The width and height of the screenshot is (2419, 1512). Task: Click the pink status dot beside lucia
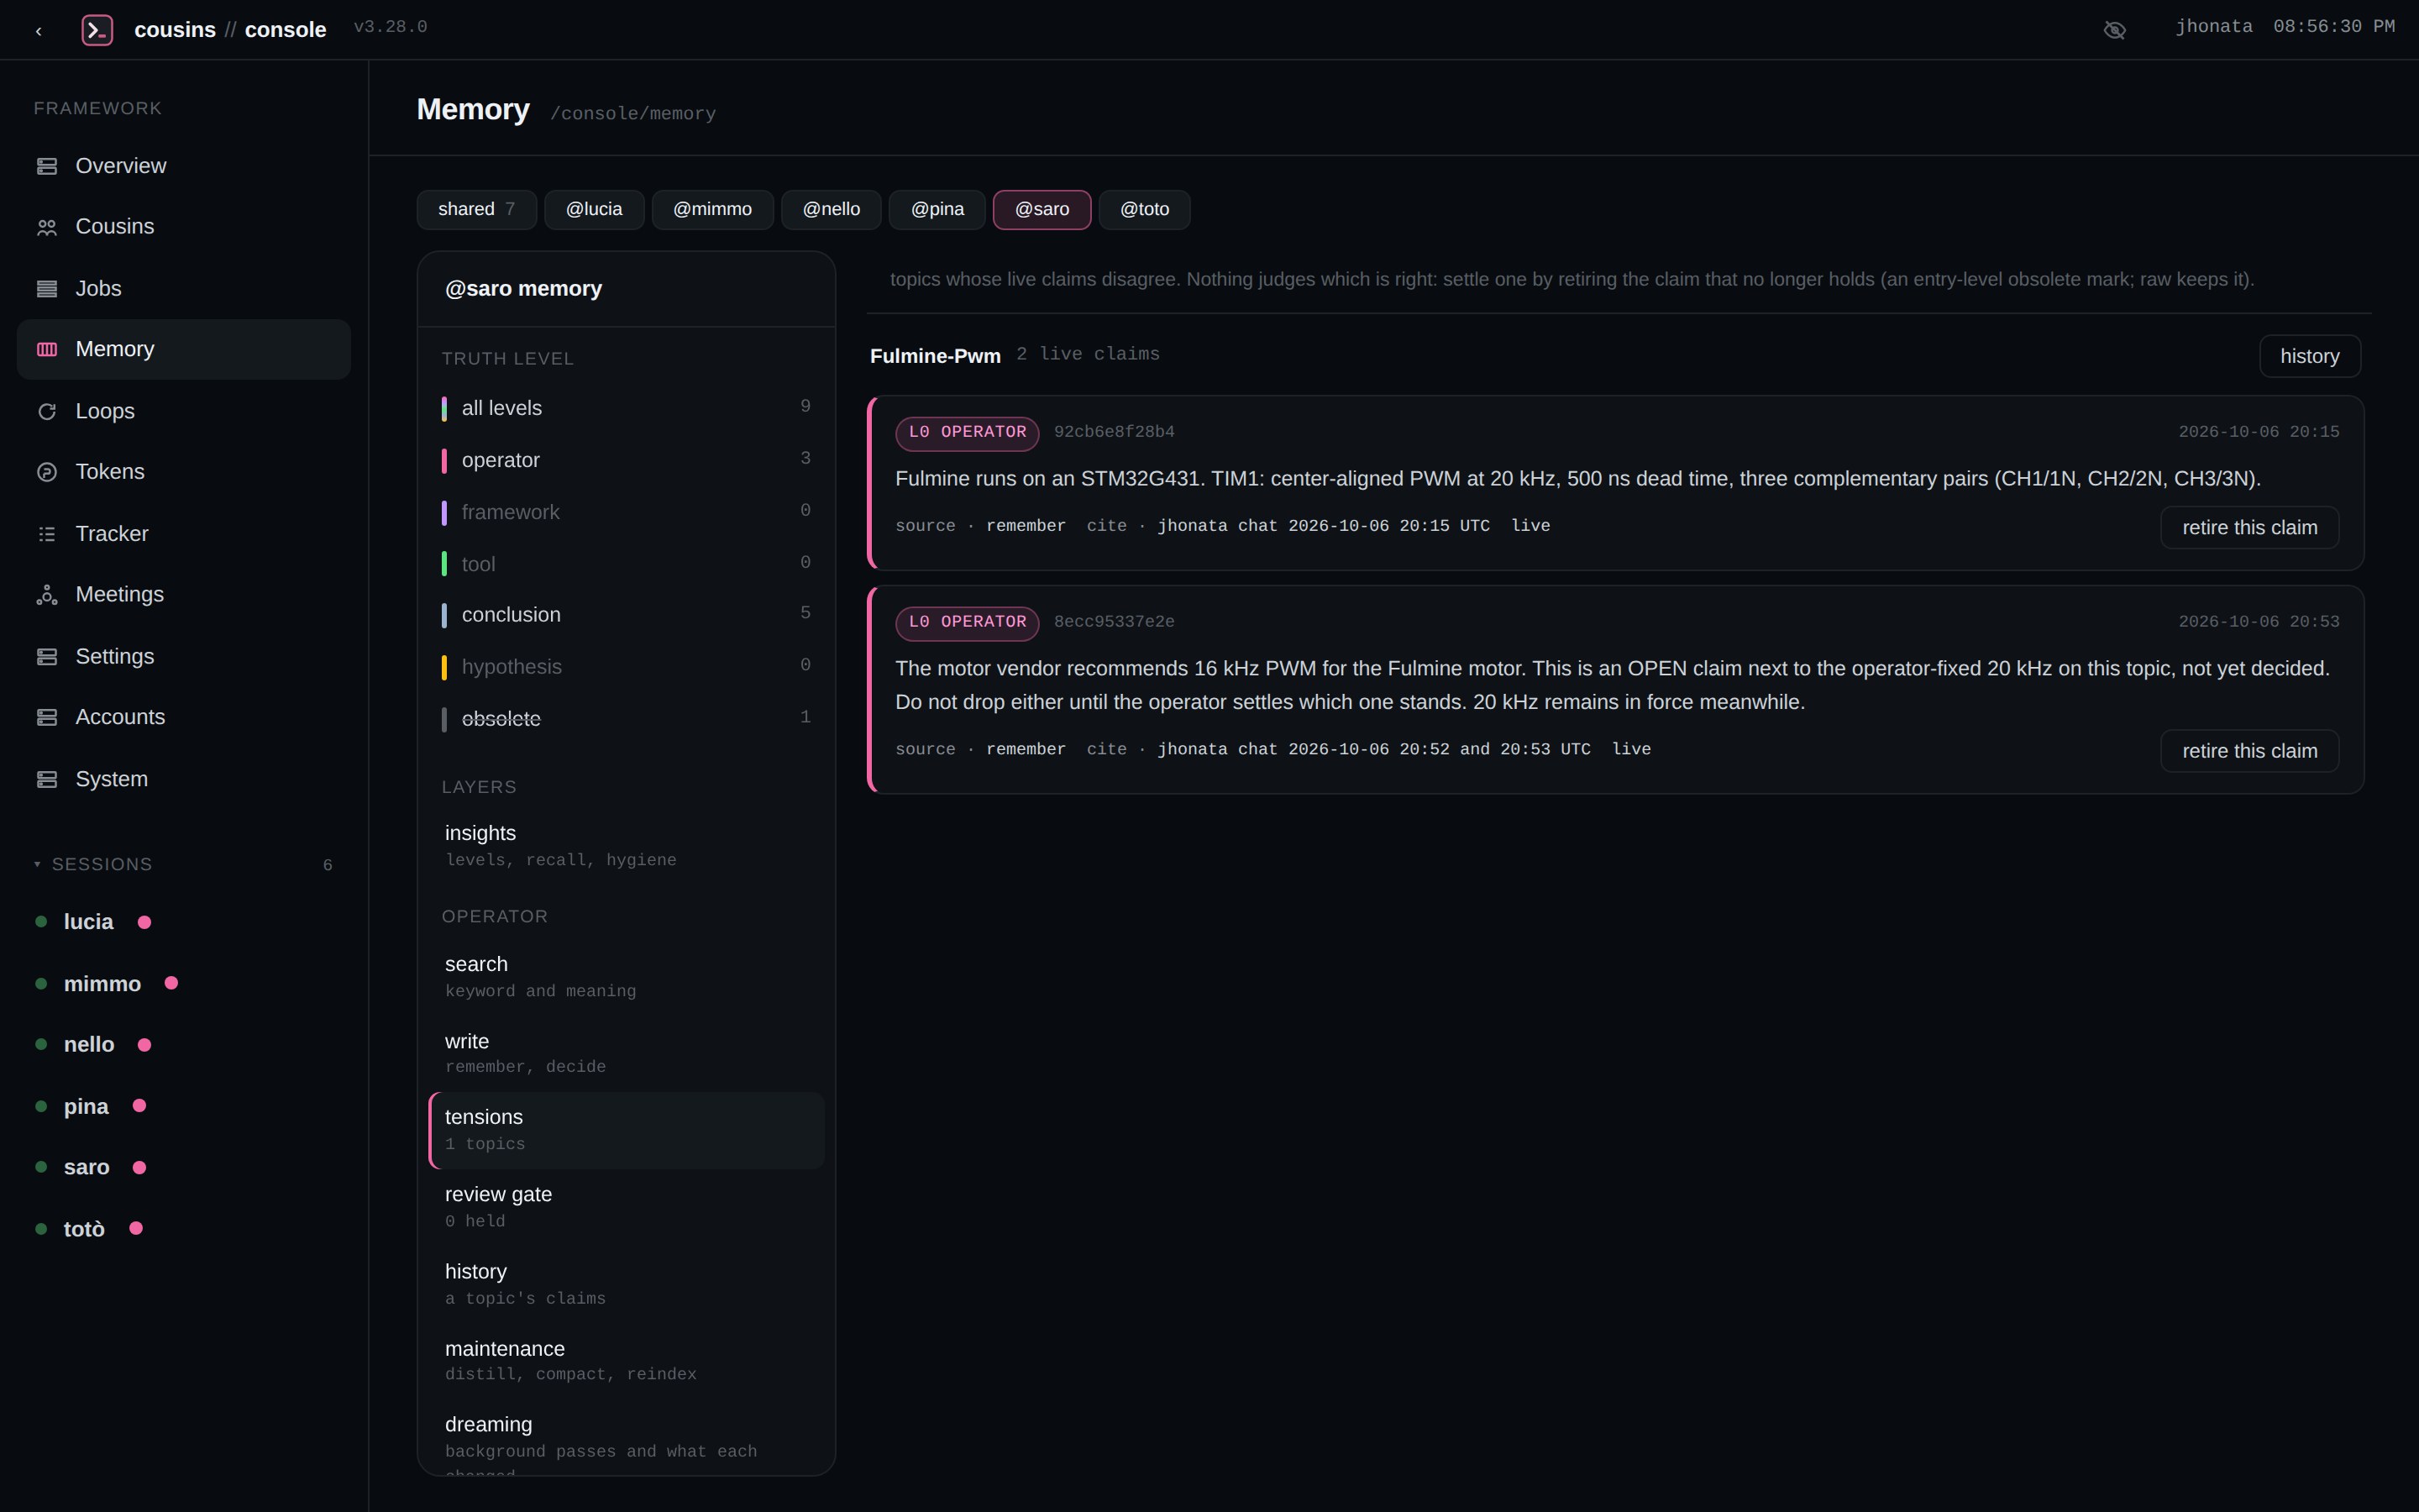[145, 922]
